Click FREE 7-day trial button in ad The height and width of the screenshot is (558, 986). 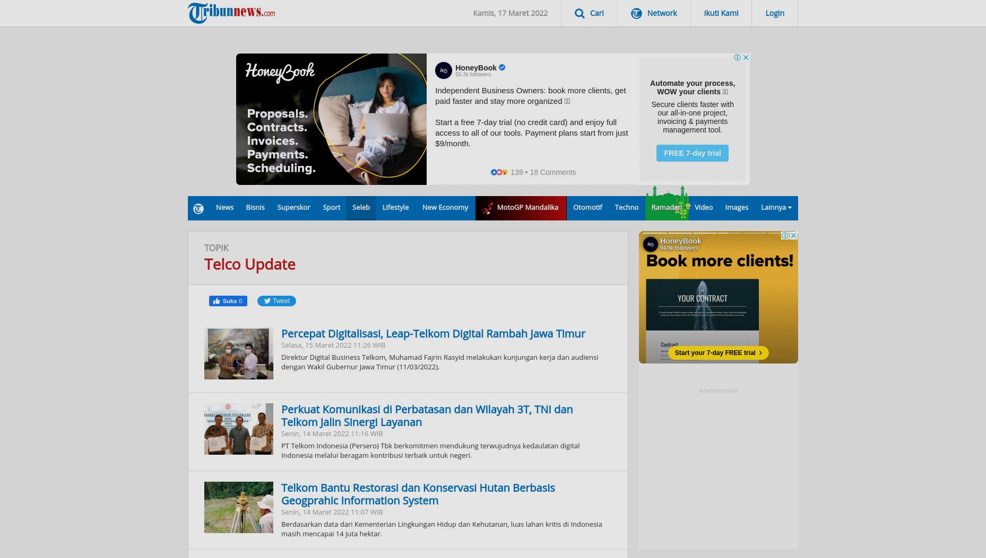(693, 153)
